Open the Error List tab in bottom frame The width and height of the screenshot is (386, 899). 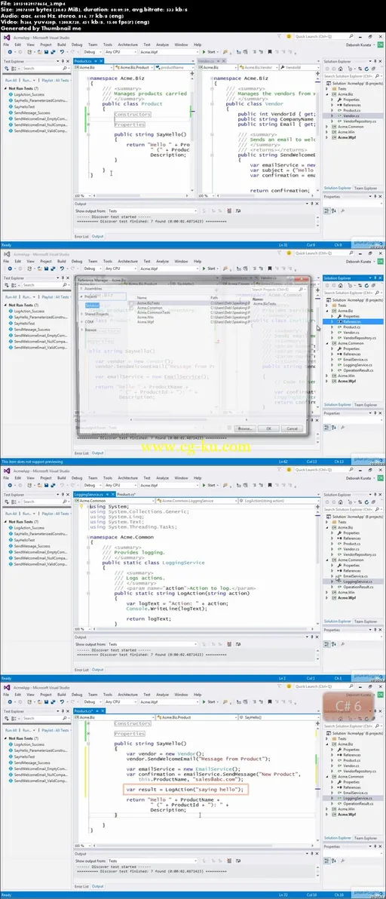pyautogui.click(x=82, y=886)
